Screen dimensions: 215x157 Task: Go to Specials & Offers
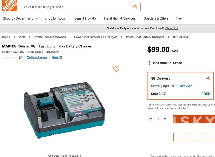tap(156, 18)
